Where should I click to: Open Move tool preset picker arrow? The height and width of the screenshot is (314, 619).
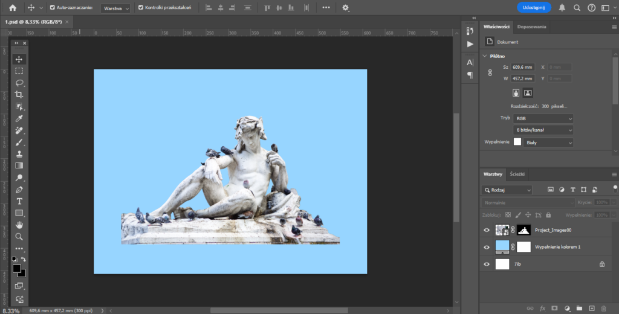(x=41, y=8)
